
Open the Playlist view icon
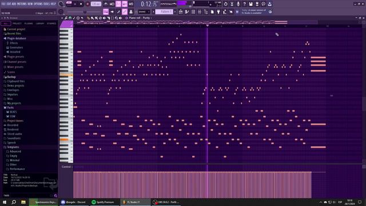tap(181, 11)
